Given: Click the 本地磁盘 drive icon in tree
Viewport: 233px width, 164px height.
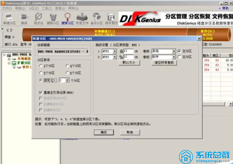Looking at the screenshot, I should tap(14, 59).
